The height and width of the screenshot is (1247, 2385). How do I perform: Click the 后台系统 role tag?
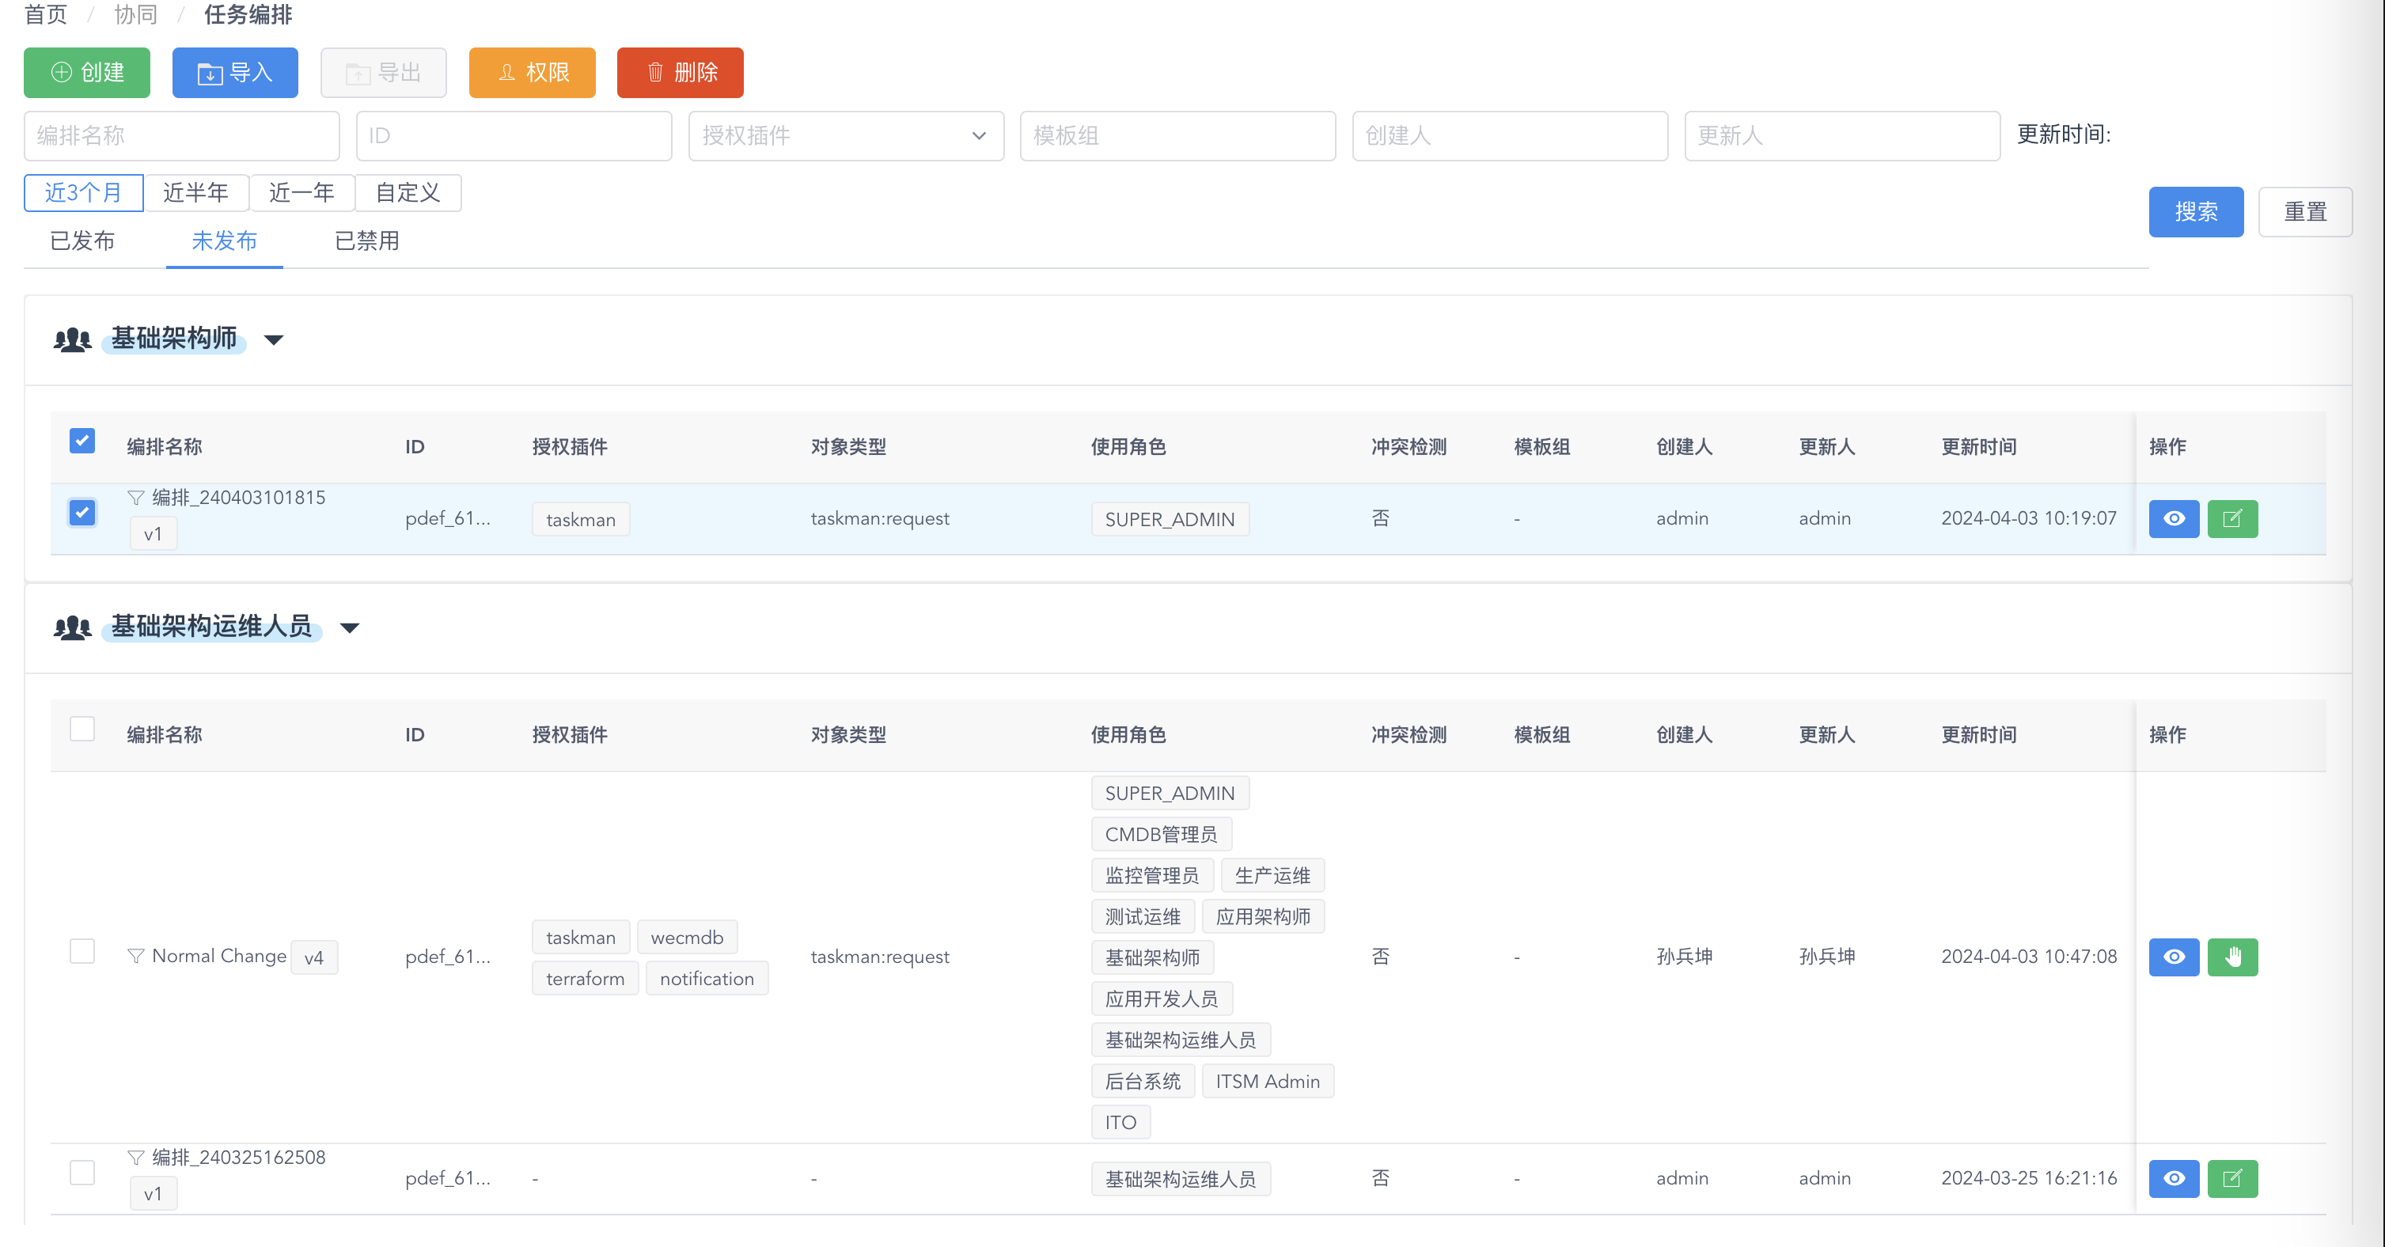click(x=1143, y=1082)
